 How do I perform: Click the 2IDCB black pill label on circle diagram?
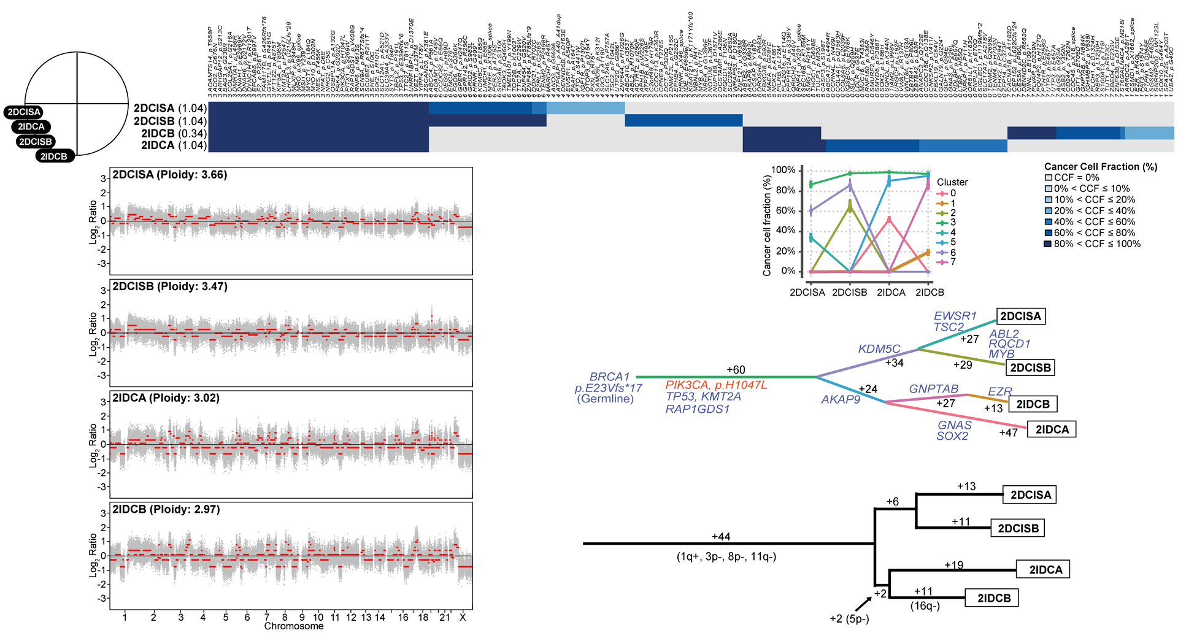click(x=55, y=156)
